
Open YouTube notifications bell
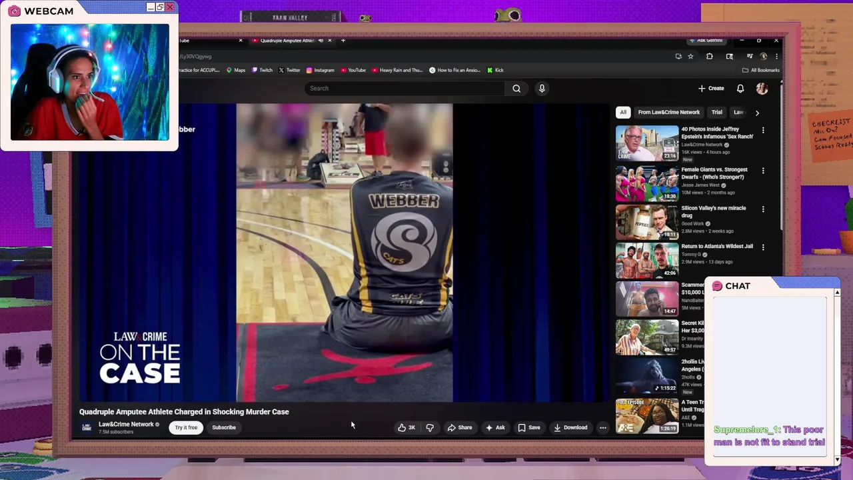pos(740,88)
